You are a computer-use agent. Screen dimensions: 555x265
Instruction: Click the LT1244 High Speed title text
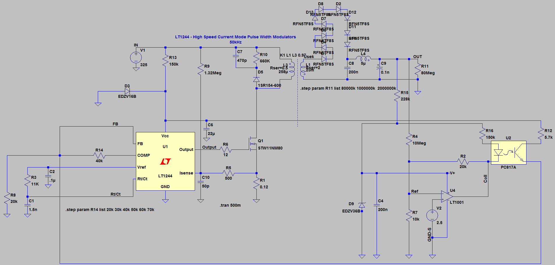click(235, 37)
